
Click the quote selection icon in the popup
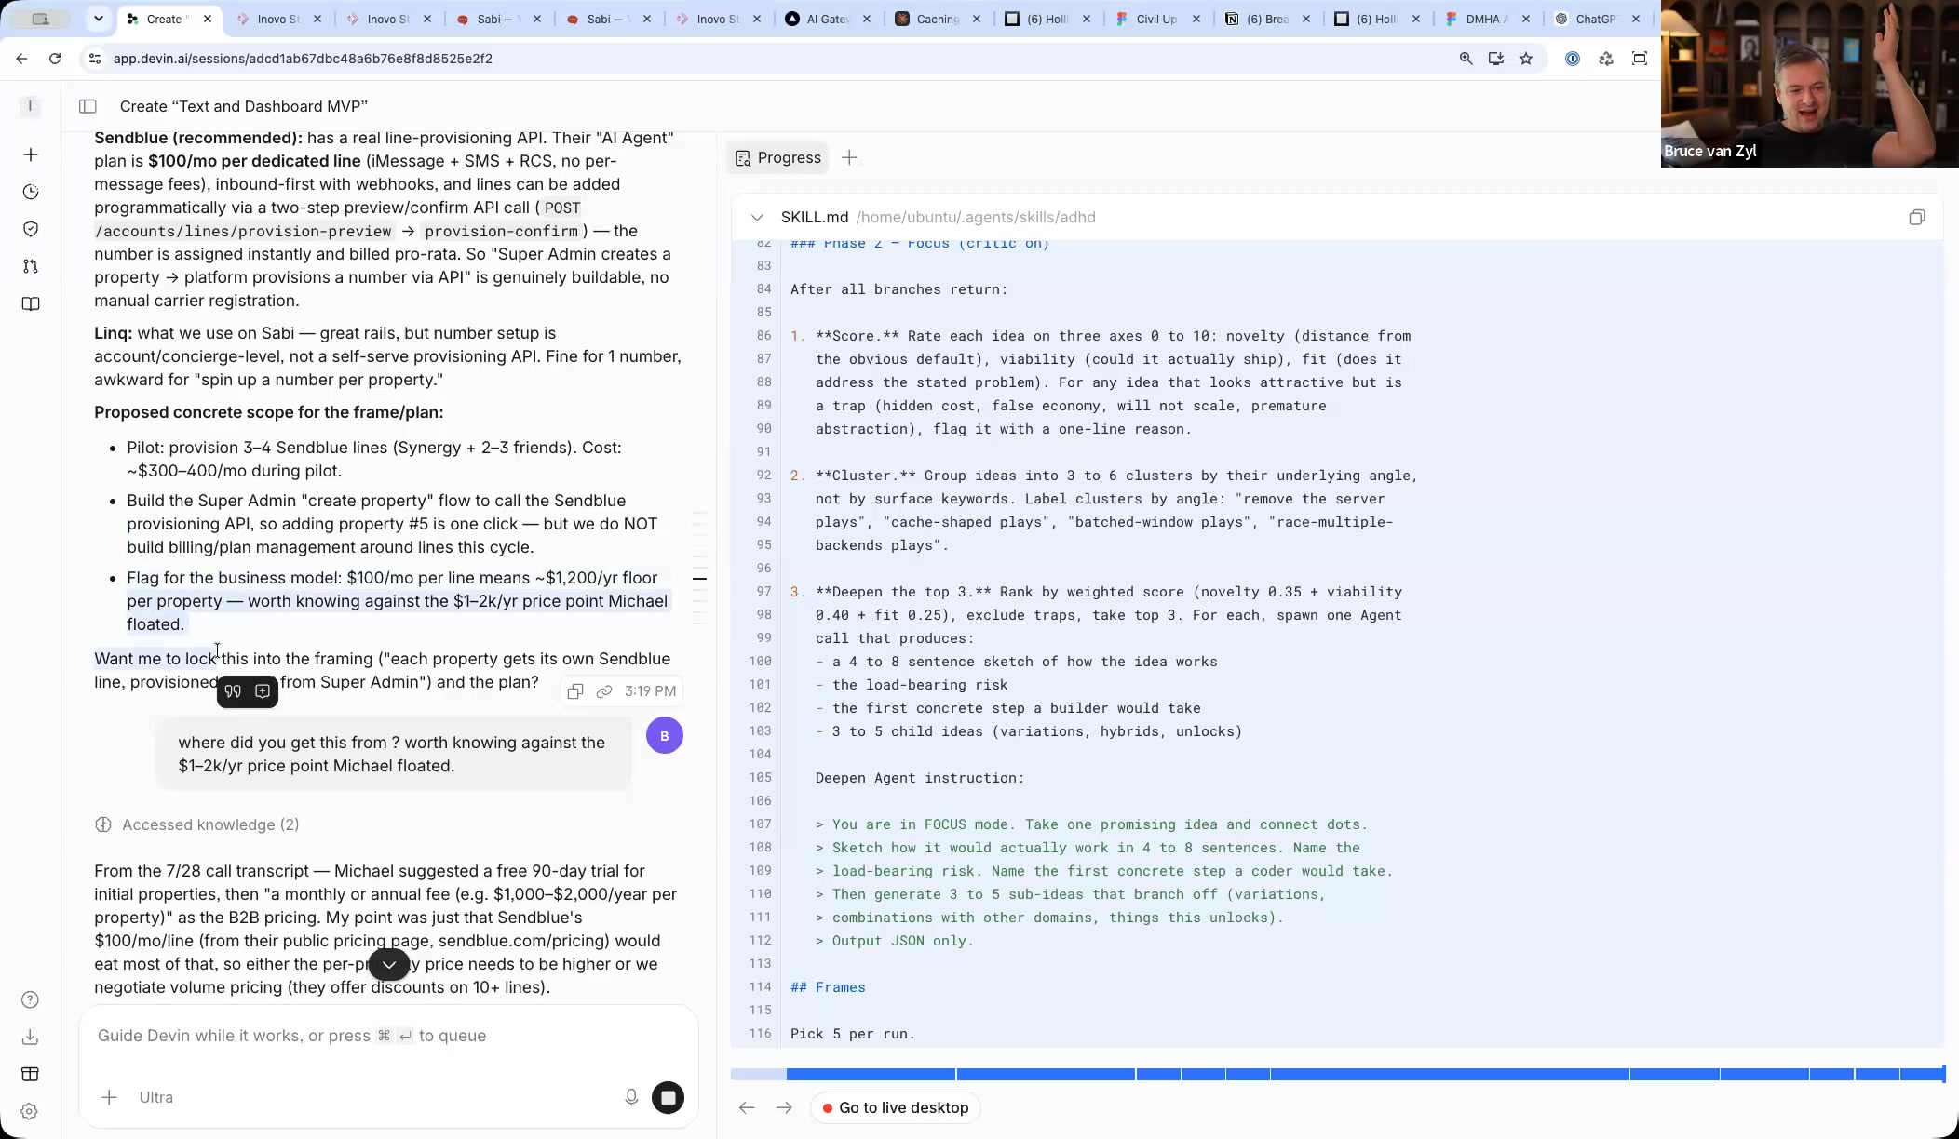coord(233,691)
